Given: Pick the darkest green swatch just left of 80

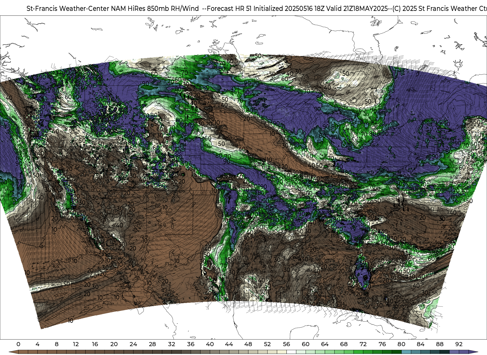Looking at the screenshot, I should 397,352.
